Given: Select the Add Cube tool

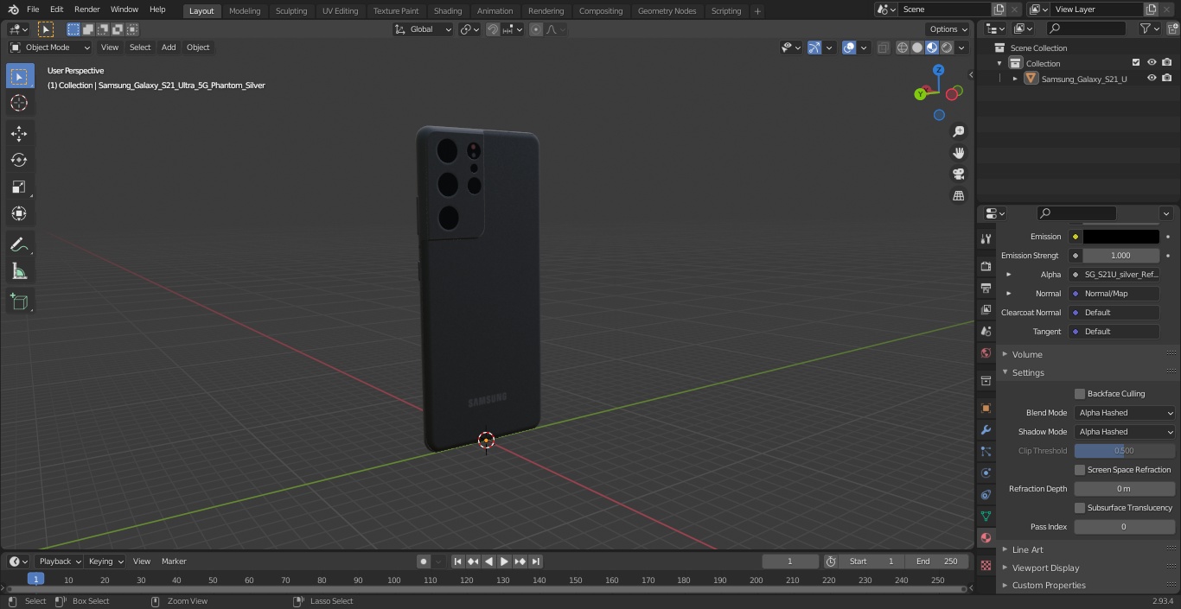Looking at the screenshot, I should [x=19, y=302].
